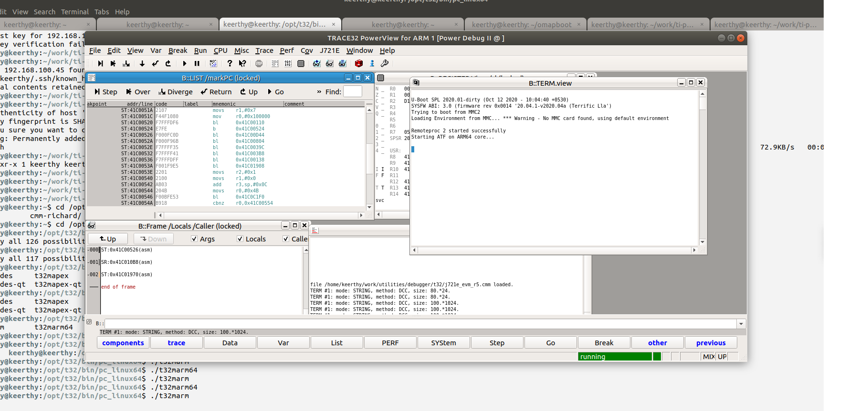The image size is (859, 411).
Task: Click the components softkey button
Action: point(123,343)
